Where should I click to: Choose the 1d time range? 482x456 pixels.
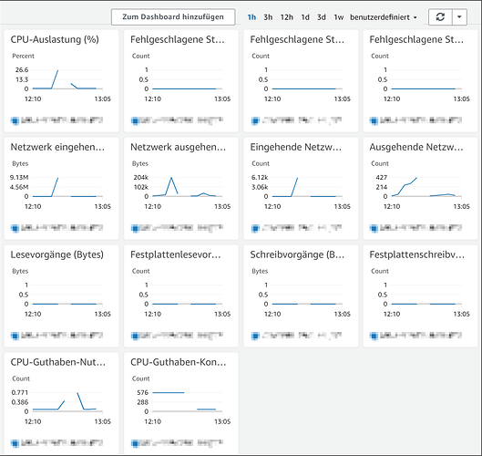coord(305,17)
